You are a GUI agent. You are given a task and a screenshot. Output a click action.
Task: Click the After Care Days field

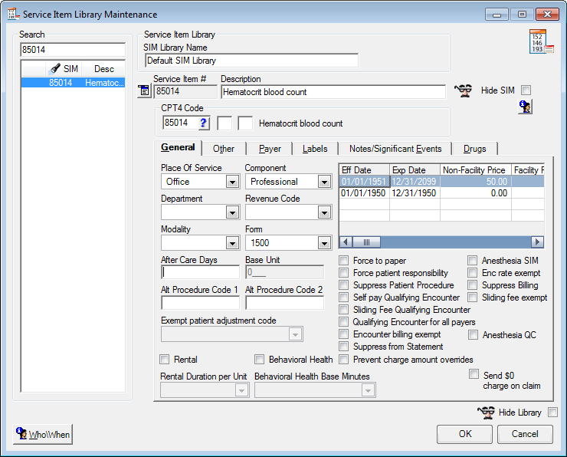[x=200, y=272]
